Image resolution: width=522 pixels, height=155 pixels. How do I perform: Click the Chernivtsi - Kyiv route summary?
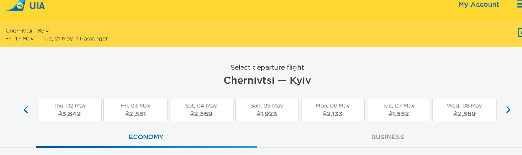(27, 31)
